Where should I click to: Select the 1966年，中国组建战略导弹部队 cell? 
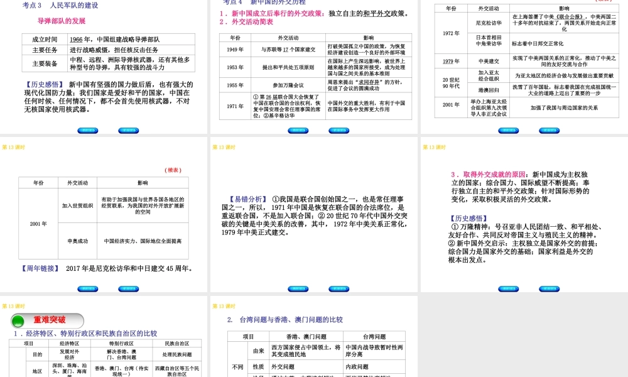click(x=131, y=39)
